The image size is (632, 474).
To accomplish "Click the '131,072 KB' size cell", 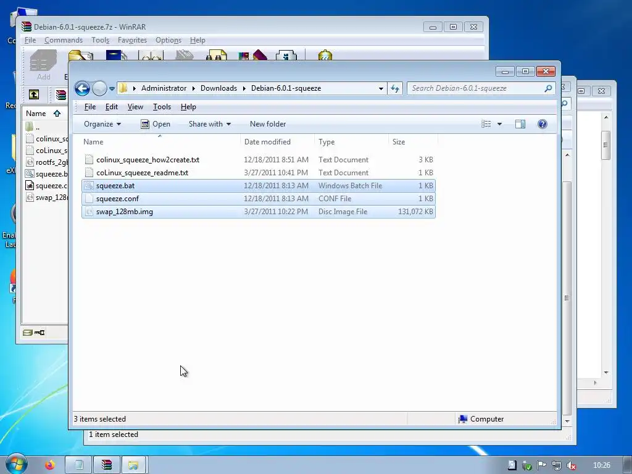I will [x=415, y=211].
